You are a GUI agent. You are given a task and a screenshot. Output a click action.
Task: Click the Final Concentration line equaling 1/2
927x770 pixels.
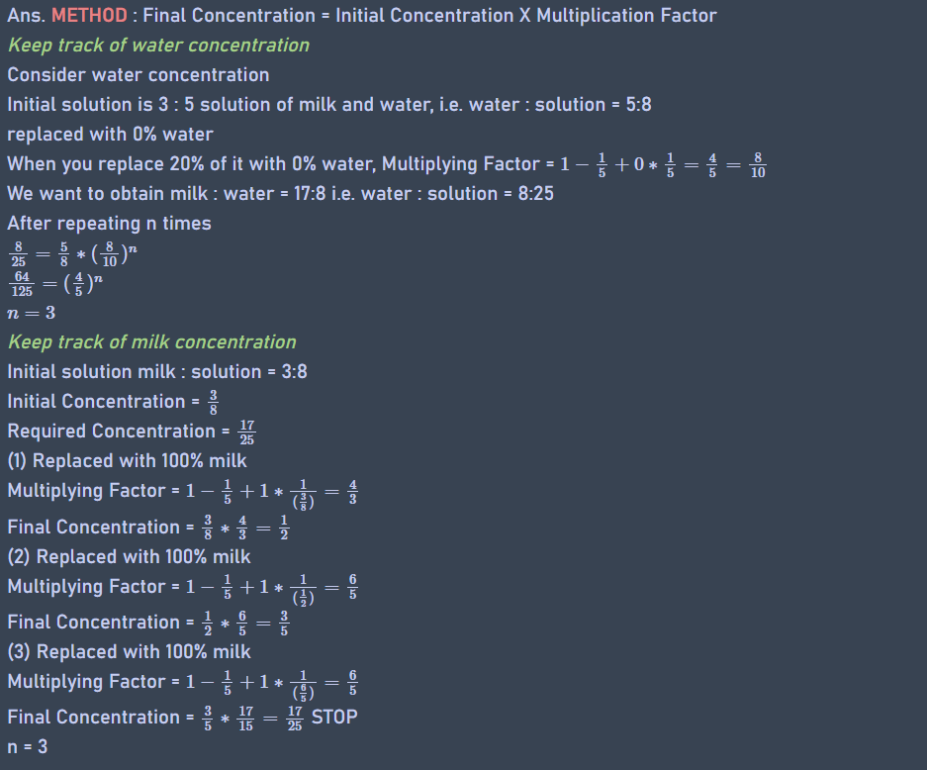click(148, 528)
